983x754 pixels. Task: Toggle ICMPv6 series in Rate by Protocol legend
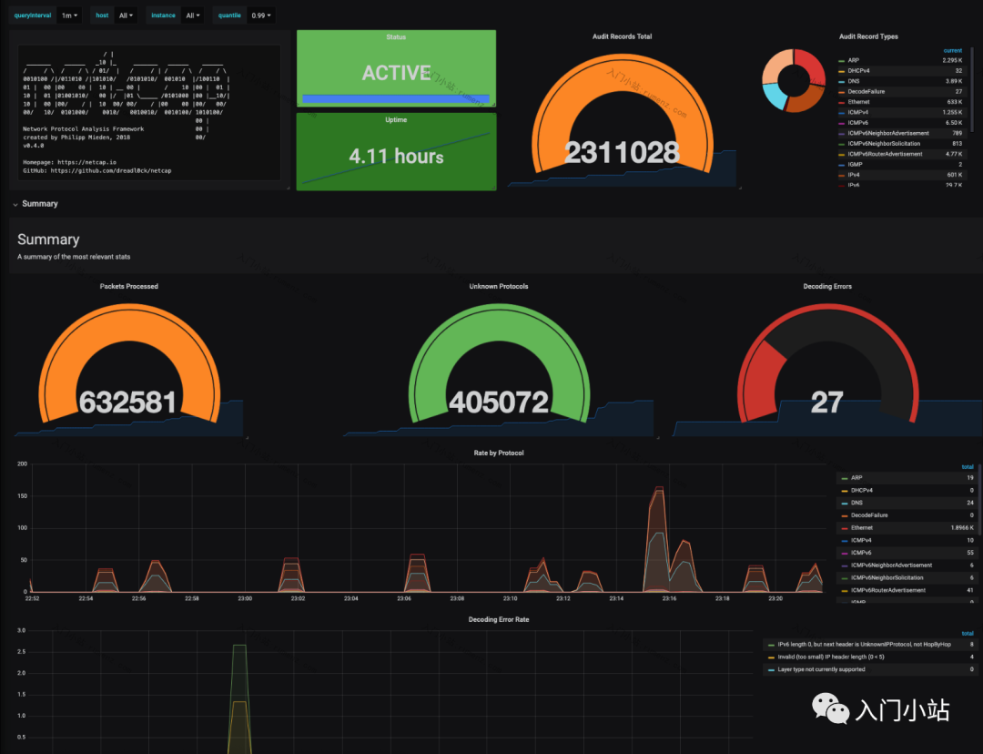(861, 553)
